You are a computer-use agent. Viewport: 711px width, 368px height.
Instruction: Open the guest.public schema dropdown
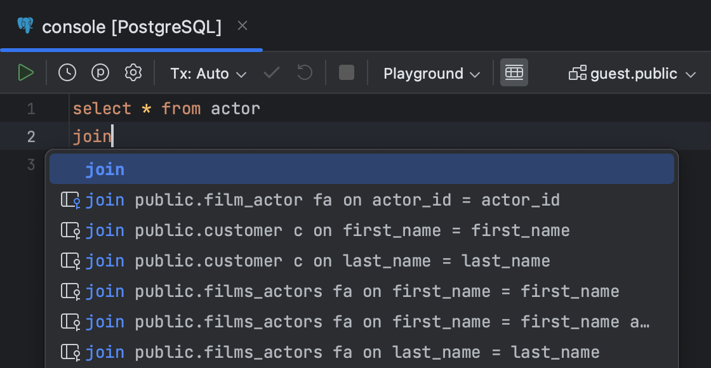tap(633, 74)
